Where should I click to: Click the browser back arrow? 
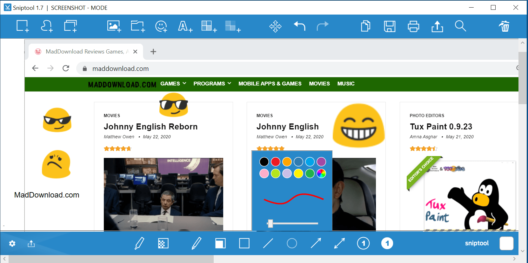(35, 68)
